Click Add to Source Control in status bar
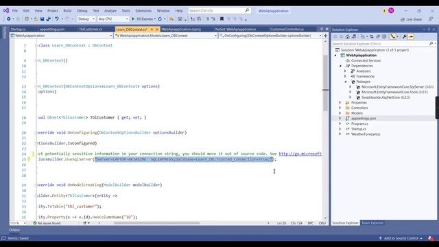Screen dimensions: 439x247 [401, 238]
